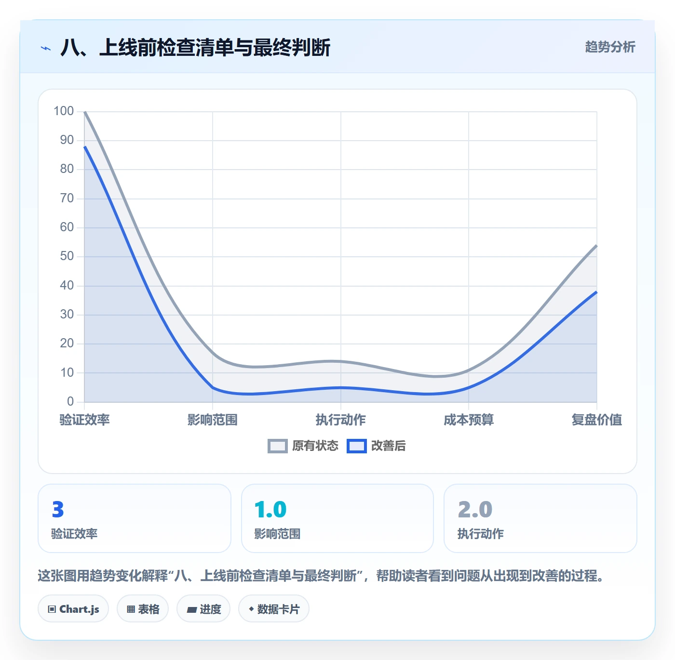The image size is (675, 660).
Task: Select the 表格 tag
Action: click(x=143, y=609)
